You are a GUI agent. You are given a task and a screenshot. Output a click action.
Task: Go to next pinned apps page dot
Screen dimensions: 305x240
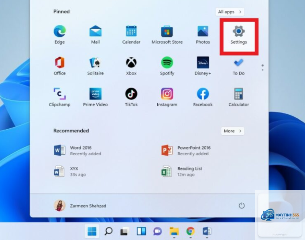[x=262, y=70]
